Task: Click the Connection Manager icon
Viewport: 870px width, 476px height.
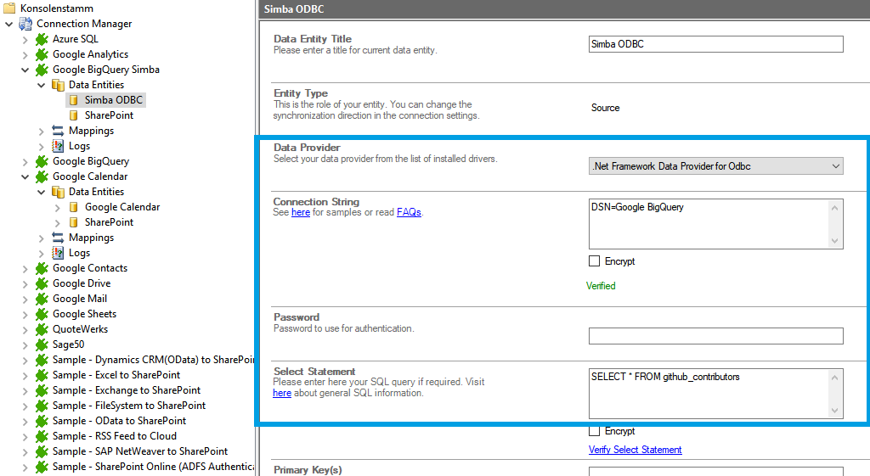Action: [25, 24]
